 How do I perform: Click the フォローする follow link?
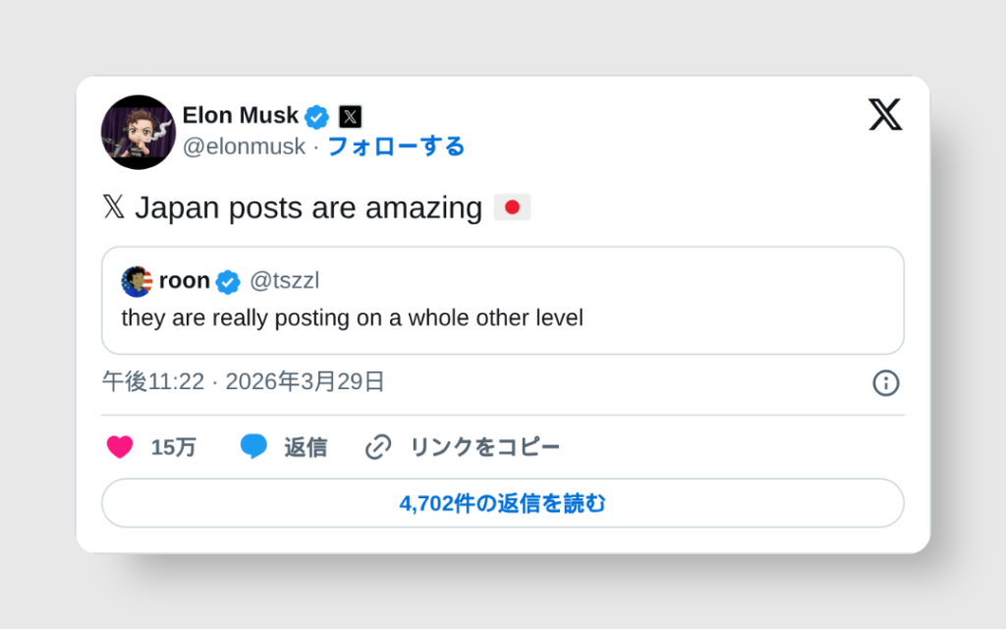(396, 146)
